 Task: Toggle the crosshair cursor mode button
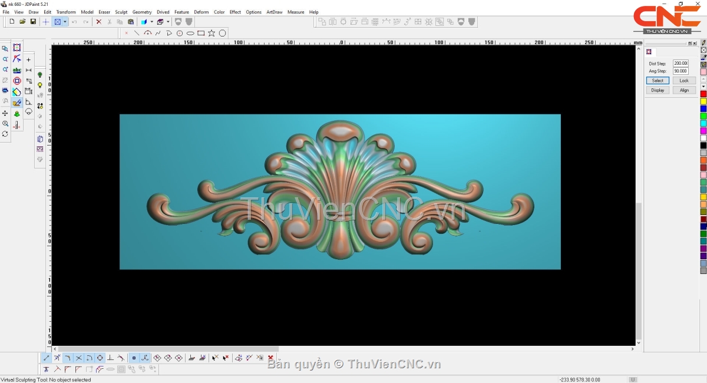(46, 22)
